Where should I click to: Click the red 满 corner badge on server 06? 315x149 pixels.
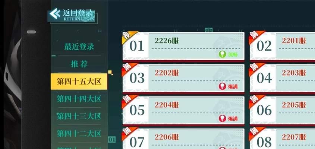pyautogui.click(x=255, y=101)
